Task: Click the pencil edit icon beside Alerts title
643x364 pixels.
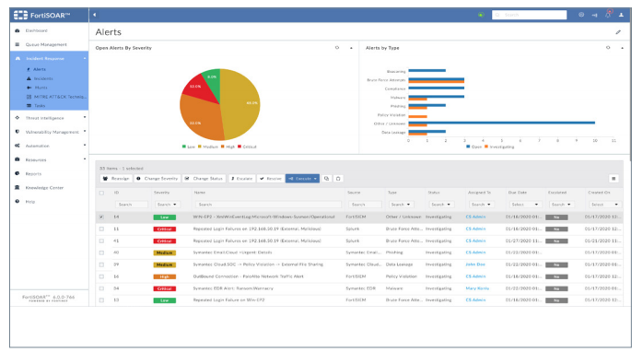Action: point(618,32)
